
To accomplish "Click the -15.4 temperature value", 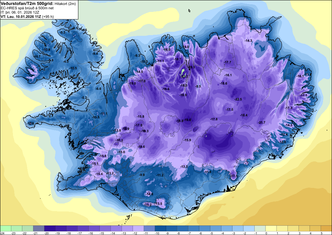I will [x=99, y=174].
